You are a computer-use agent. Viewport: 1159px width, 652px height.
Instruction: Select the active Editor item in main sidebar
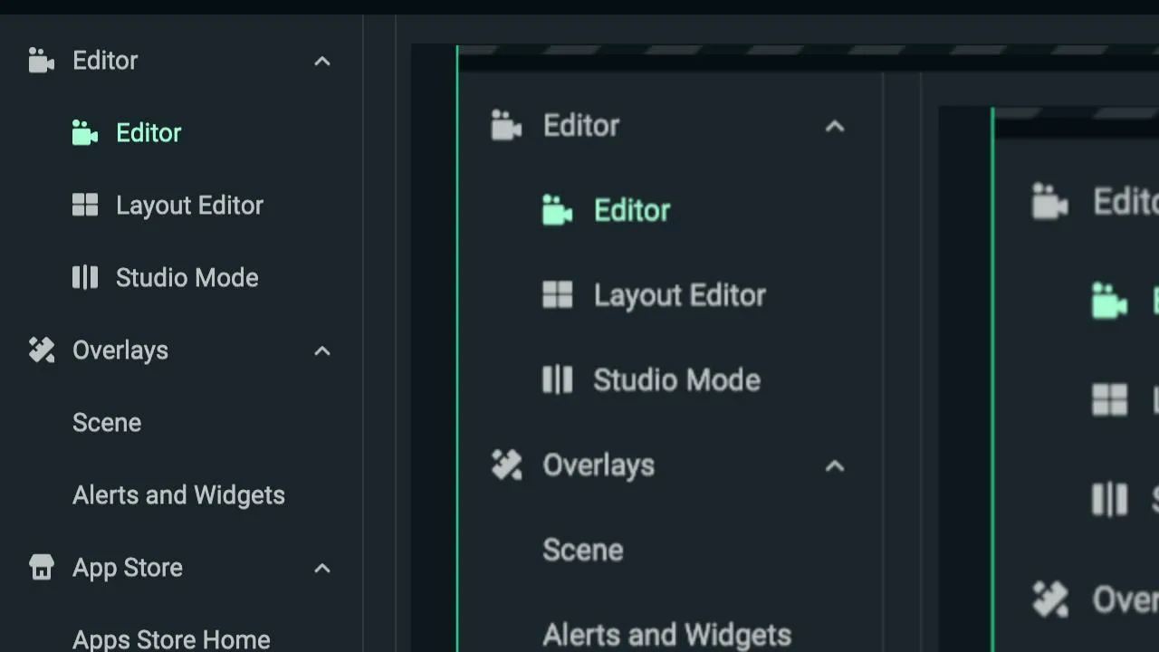pos(148,133)
